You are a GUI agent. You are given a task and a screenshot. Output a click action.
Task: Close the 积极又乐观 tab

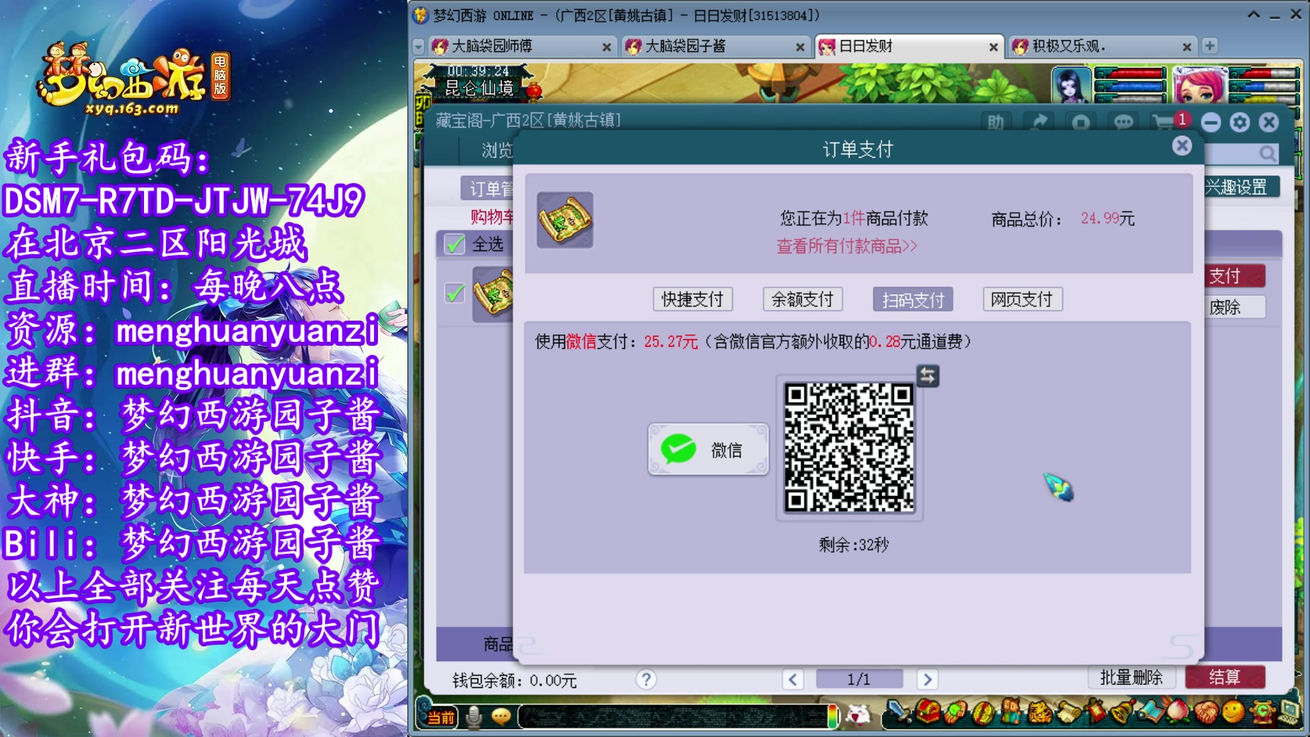1187,47
